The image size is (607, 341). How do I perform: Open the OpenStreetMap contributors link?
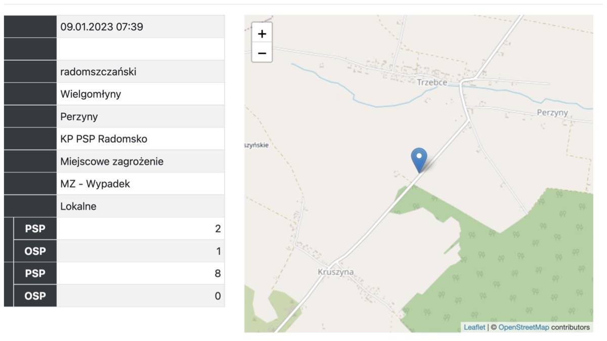pos(524,327)
